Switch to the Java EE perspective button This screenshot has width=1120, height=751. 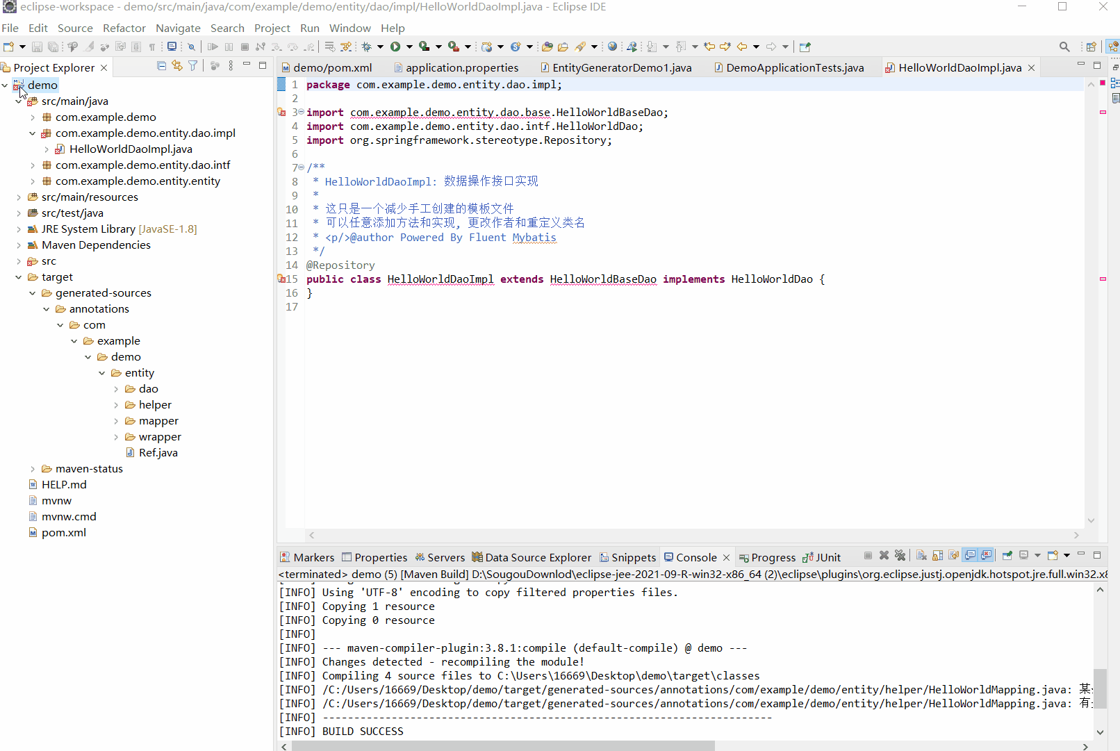point(1113,47)
